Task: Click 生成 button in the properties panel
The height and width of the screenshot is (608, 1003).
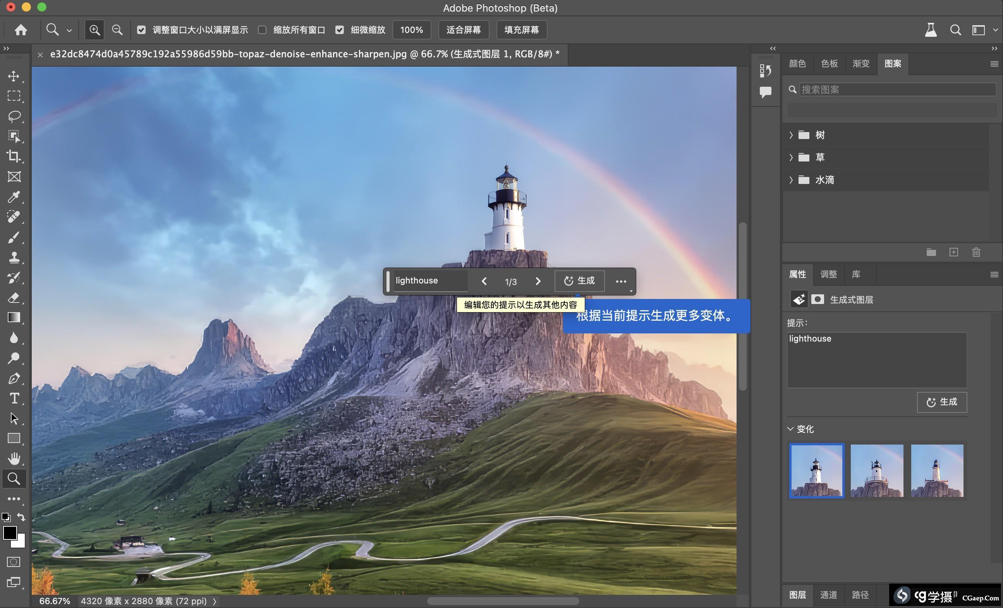Action: tap(941, 402)
